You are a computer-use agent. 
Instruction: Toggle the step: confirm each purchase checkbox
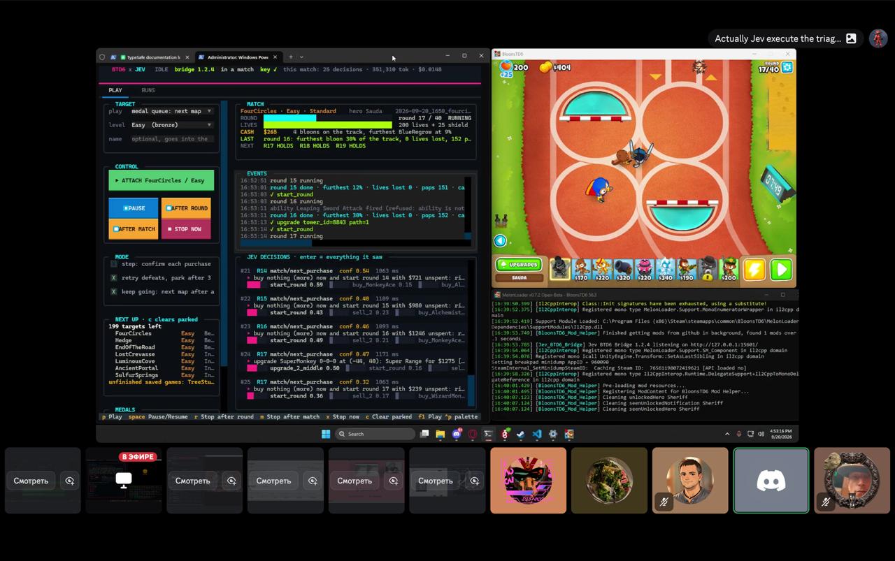[114, 264]
